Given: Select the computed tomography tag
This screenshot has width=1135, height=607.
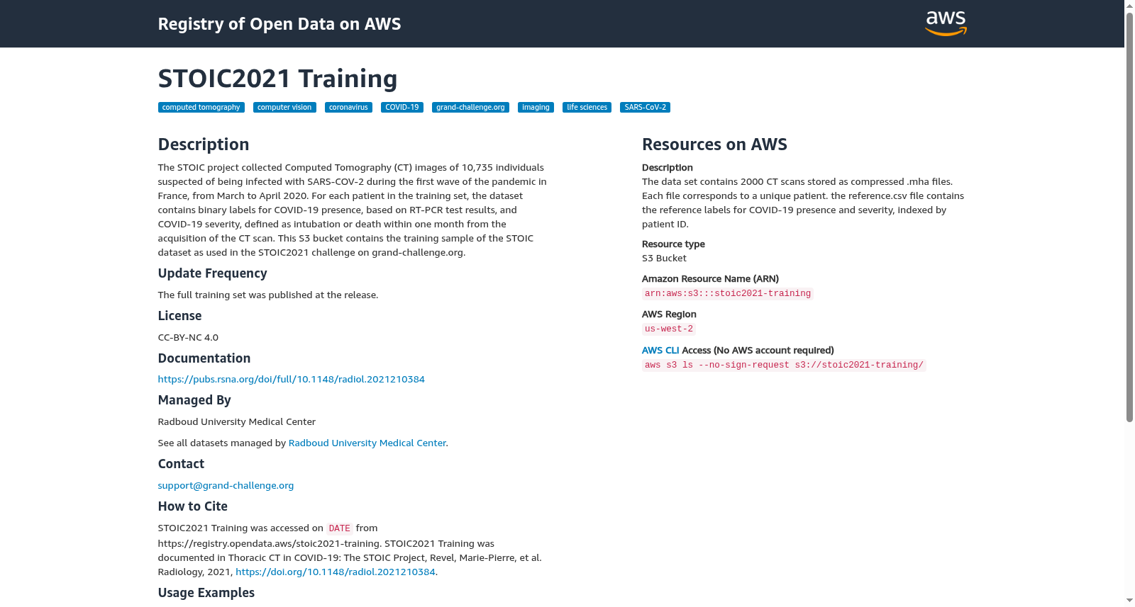Looking at the screenshot, I should (201, 108).
